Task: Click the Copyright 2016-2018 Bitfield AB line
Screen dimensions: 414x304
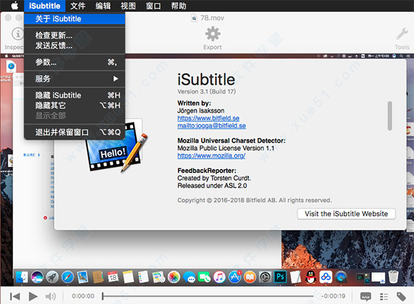Action: 254,201
